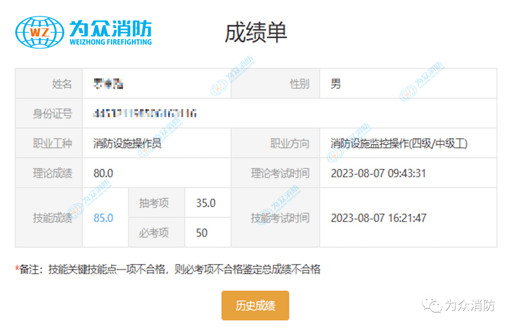Select the time 2023-08-07 09:43:31
Viewport: 512px width, 328px height.
[378, 173]
